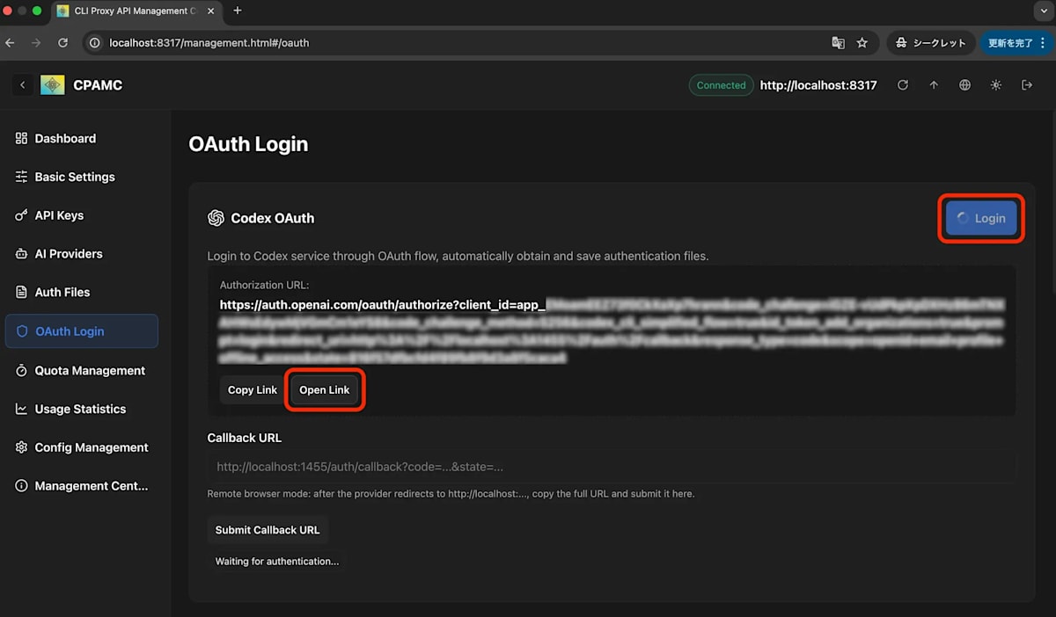This screenshot has width=1056, height=617.
Task: Click the AI Providers robot icon
Action: 22,254
